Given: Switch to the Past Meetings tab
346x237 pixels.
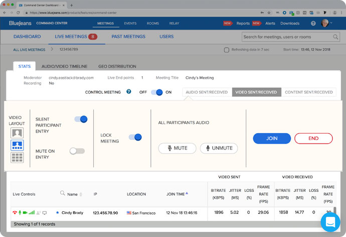Looking at the screenshot, I should tap(128, 37).
